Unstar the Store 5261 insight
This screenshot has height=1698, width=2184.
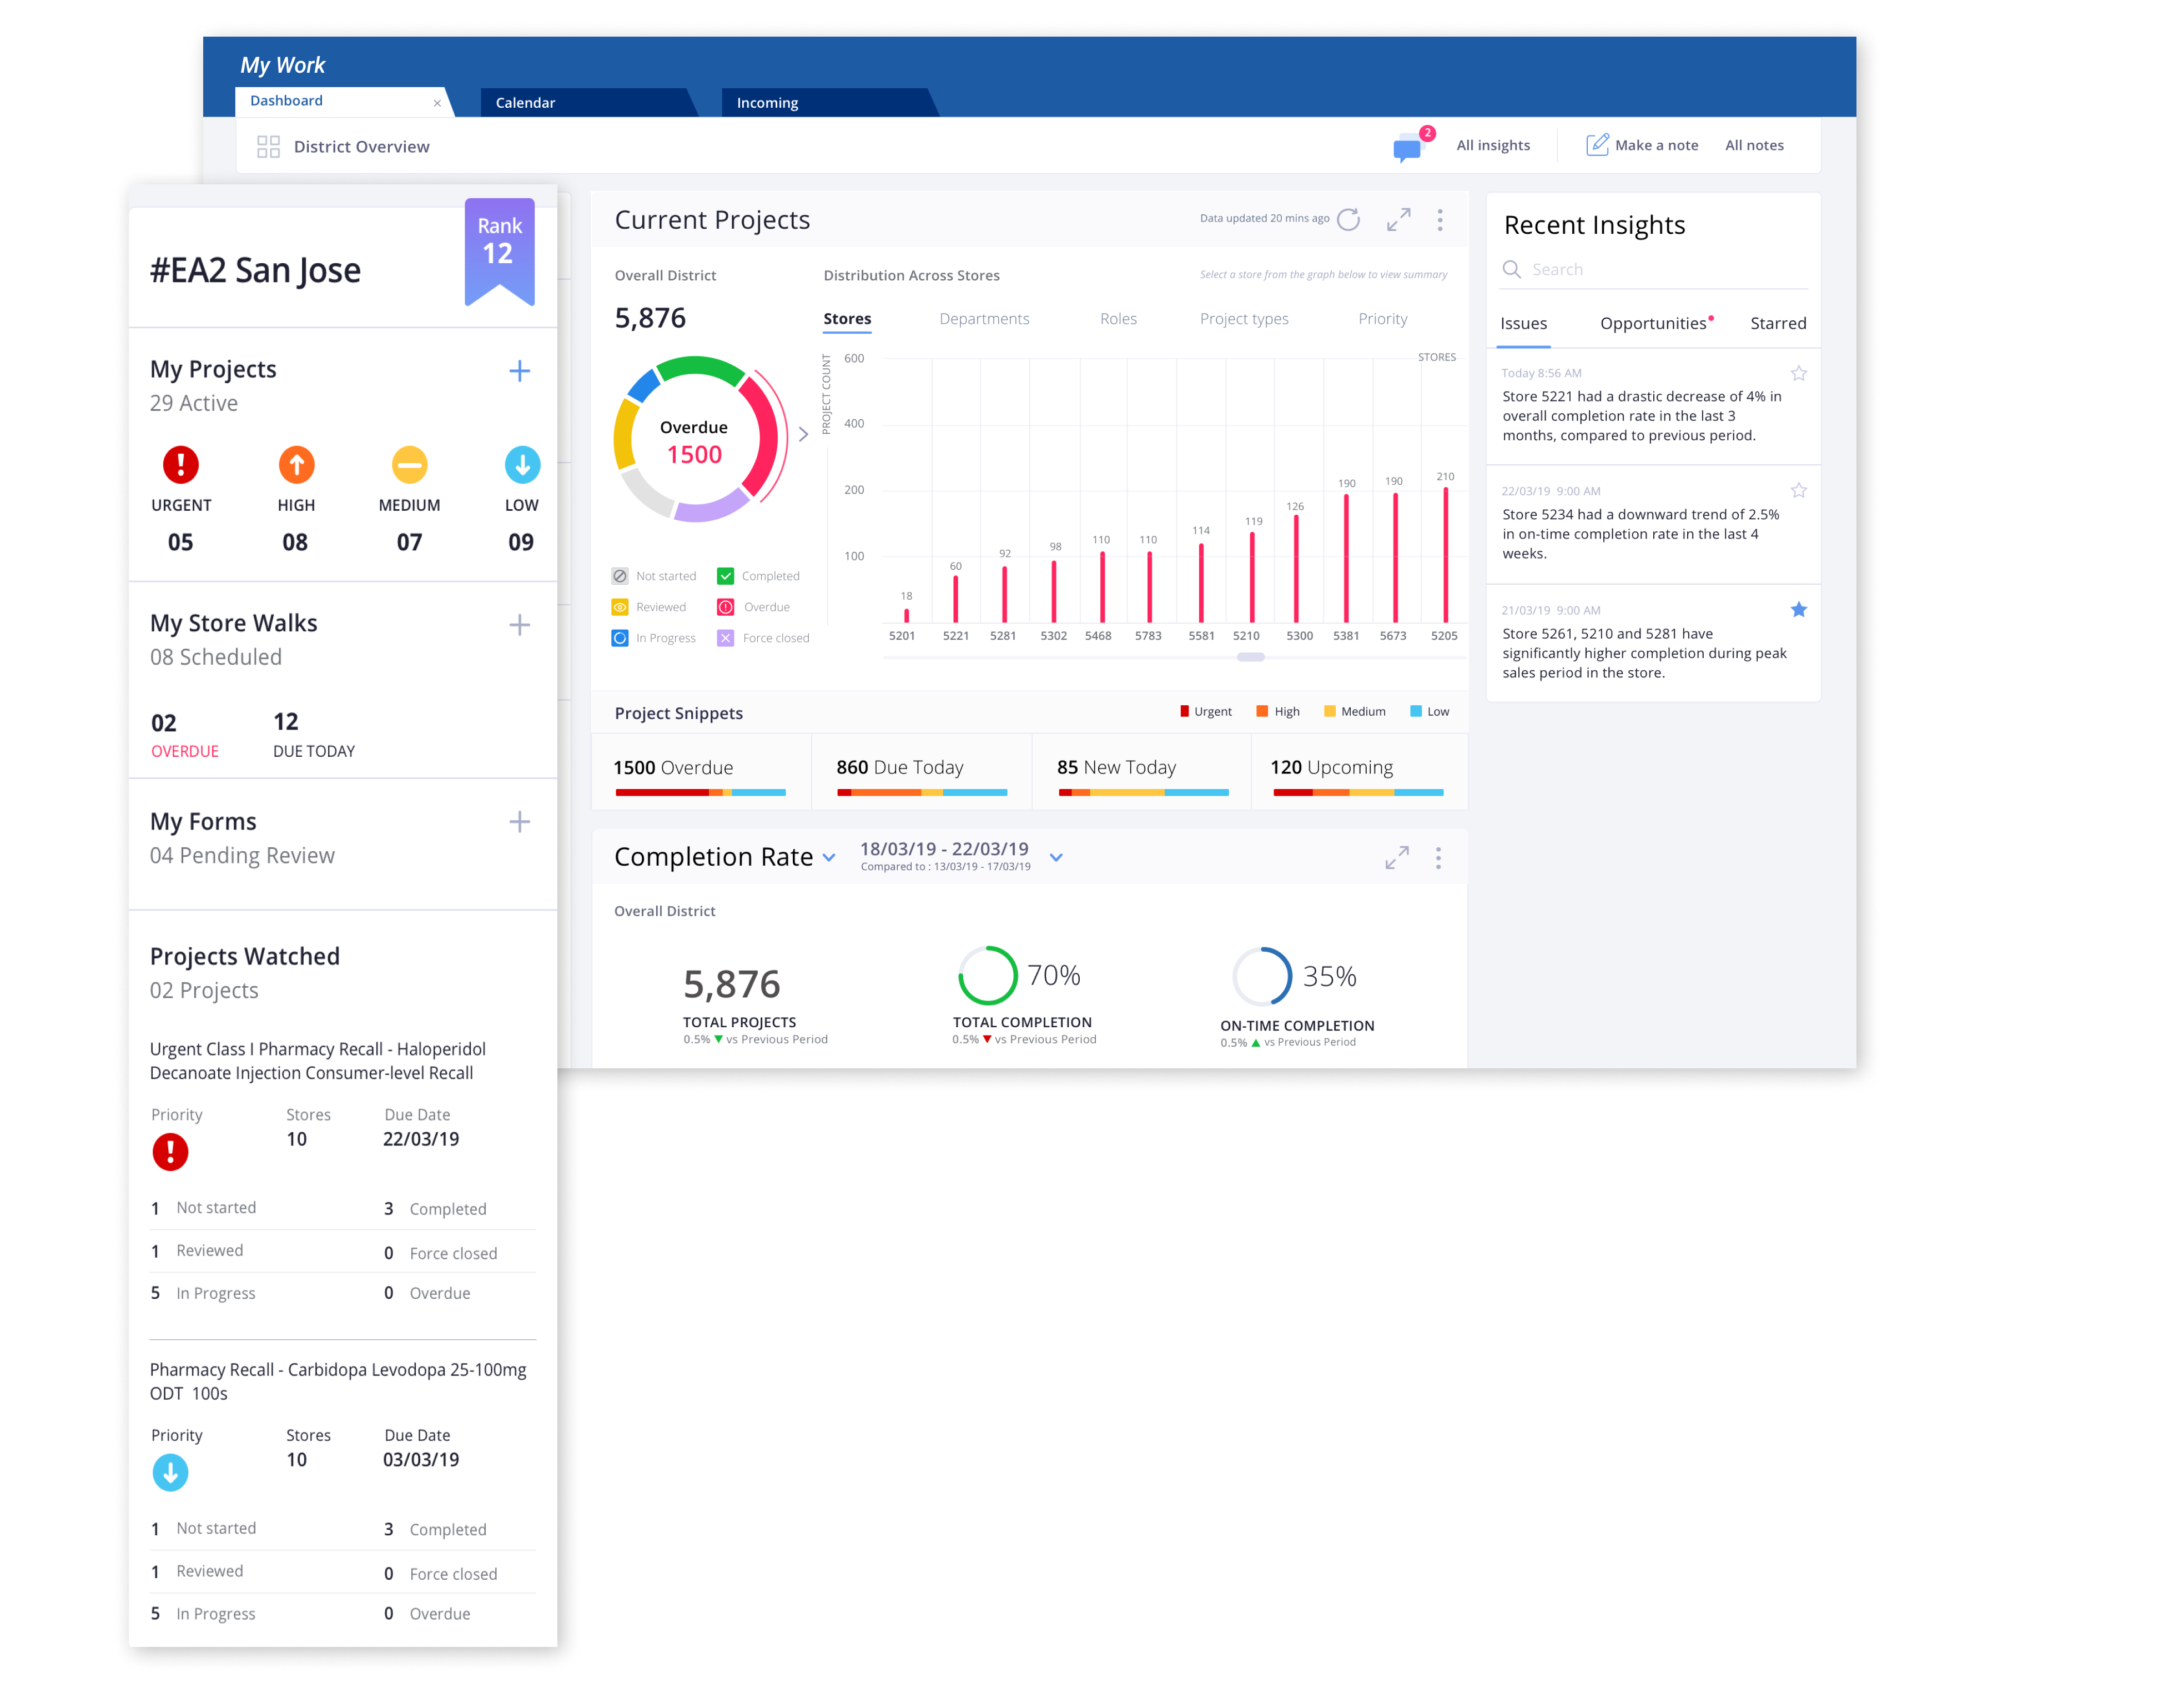click(x=1798, y=609)
